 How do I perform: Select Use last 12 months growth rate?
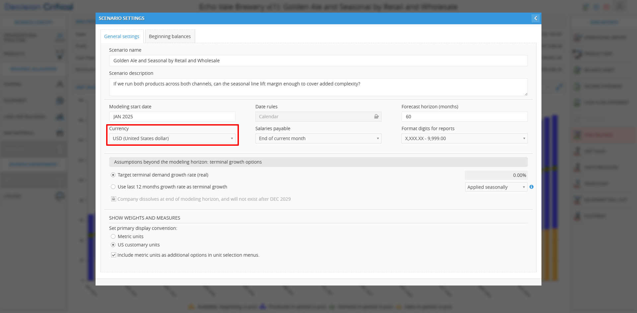pos(113,187)
